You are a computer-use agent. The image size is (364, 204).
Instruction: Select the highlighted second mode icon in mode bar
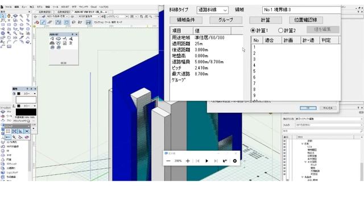[43, 23]
